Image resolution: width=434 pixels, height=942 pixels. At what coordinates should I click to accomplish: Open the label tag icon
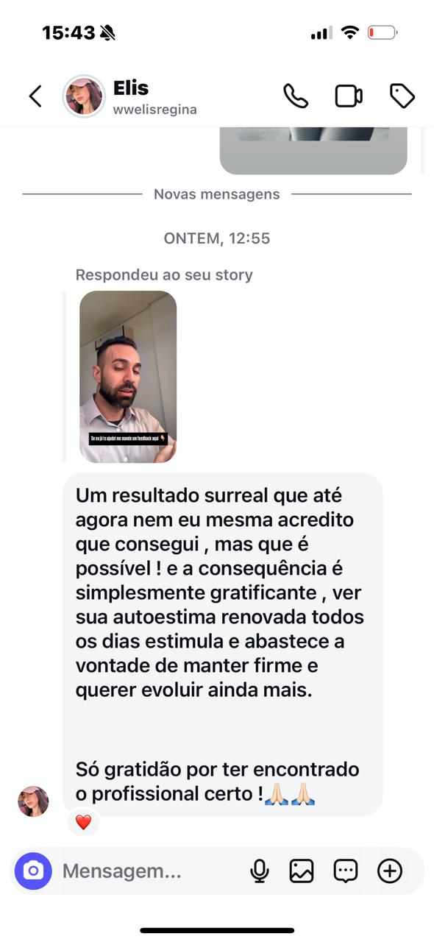[x=402, y=96]
